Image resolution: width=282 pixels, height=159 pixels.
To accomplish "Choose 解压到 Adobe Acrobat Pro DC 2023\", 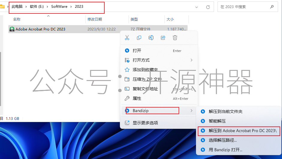I will click(x=239, y=131).
